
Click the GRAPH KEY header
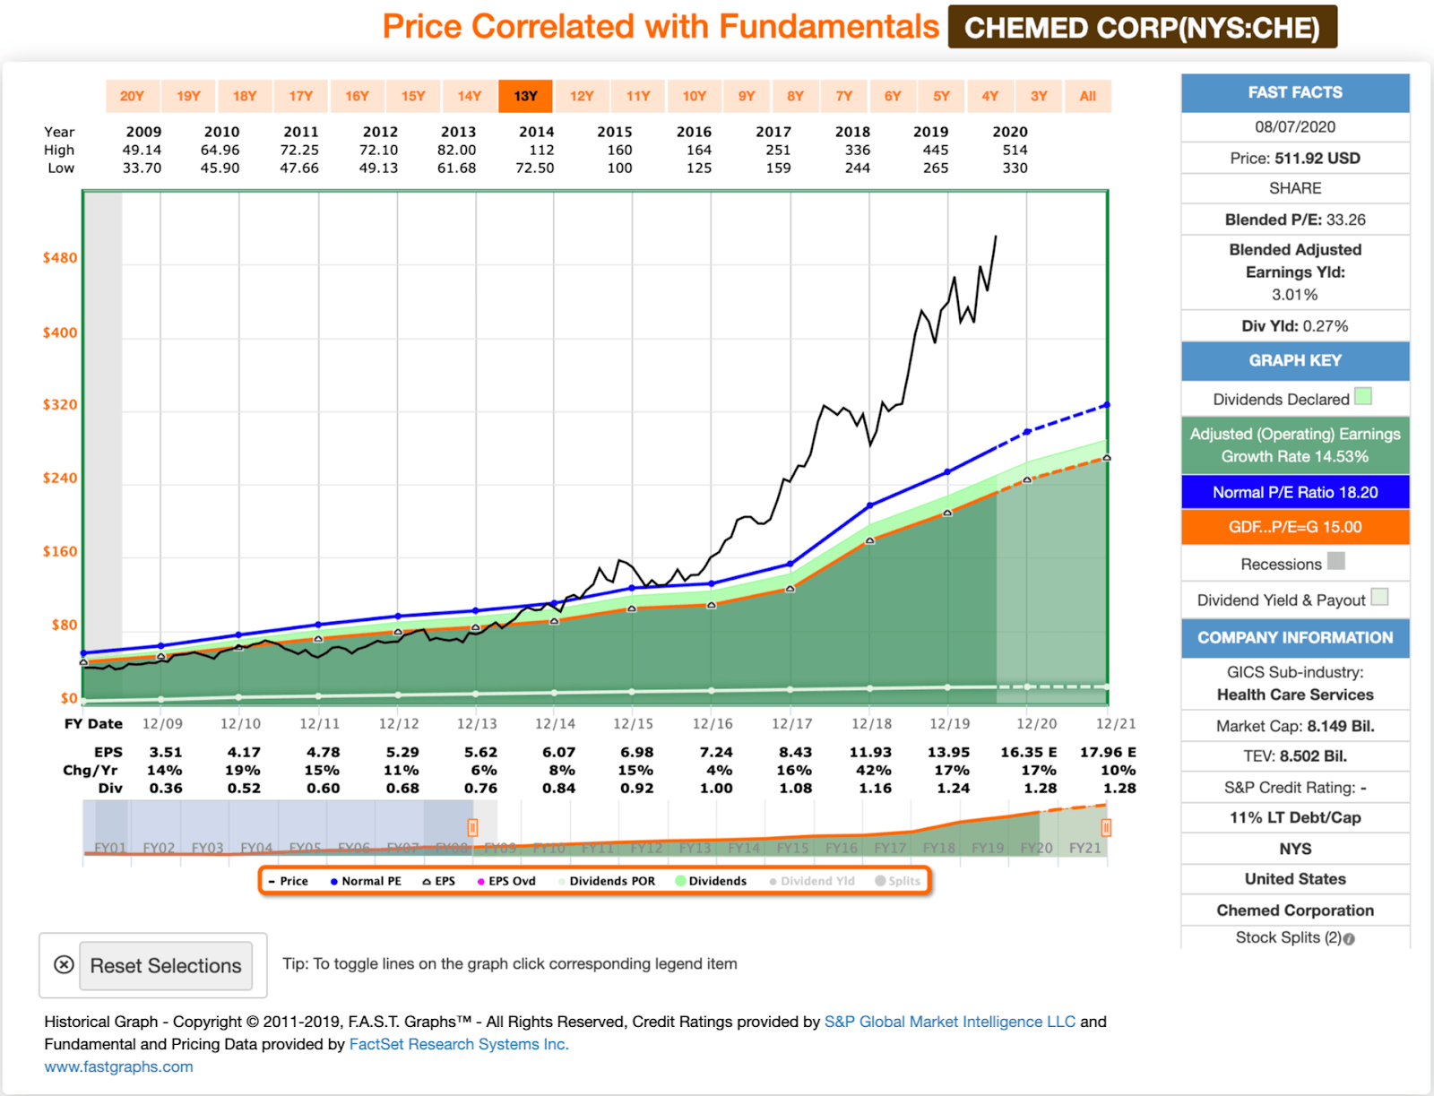(1295, 360)
